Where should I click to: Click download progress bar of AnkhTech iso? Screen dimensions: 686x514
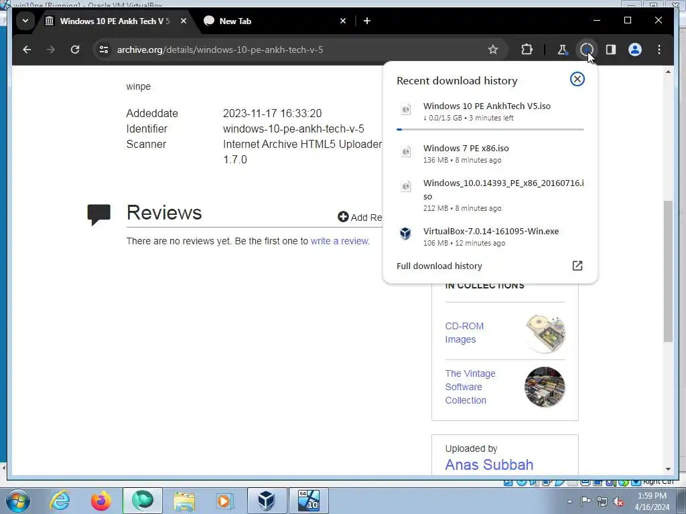click(490, 129)
